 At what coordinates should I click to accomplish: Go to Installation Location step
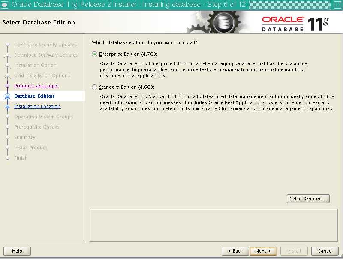click(37, 106)
